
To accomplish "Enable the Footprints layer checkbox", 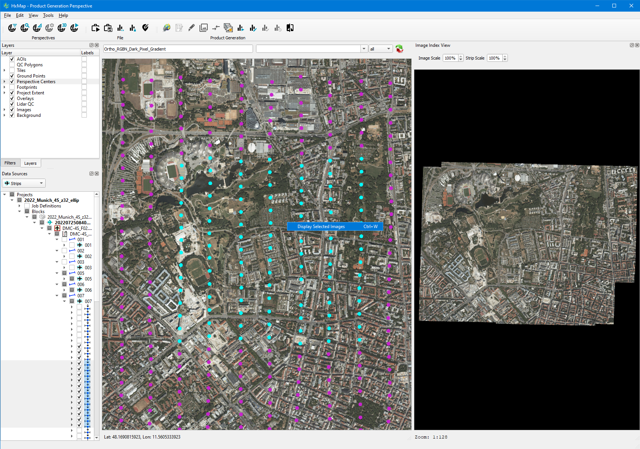I will (x=12, y=87).
